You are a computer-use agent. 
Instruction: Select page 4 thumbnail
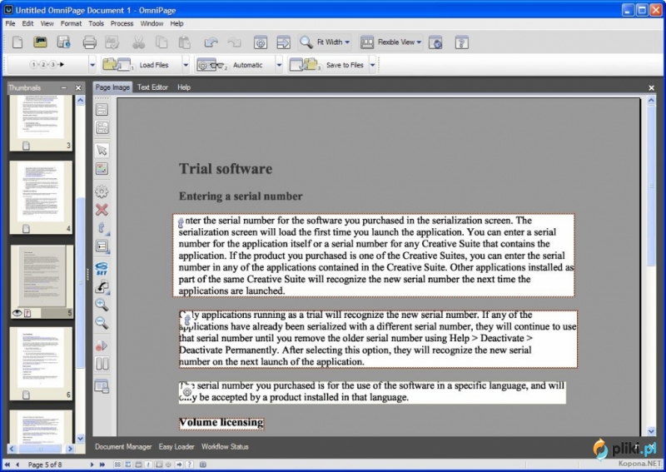[41, 197]
